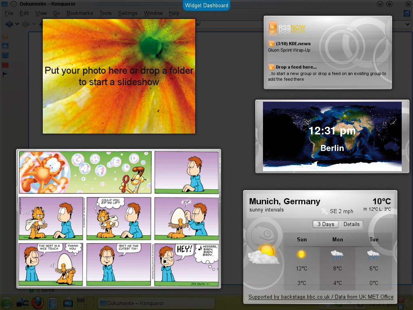Image resolution: width=413 pixels, height=310 pixels.
Task: Open the Window menu
Action: click(x=153, y=13)
